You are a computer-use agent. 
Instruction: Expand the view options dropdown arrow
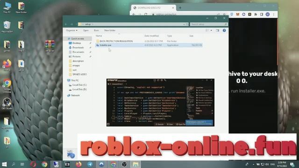211,30
